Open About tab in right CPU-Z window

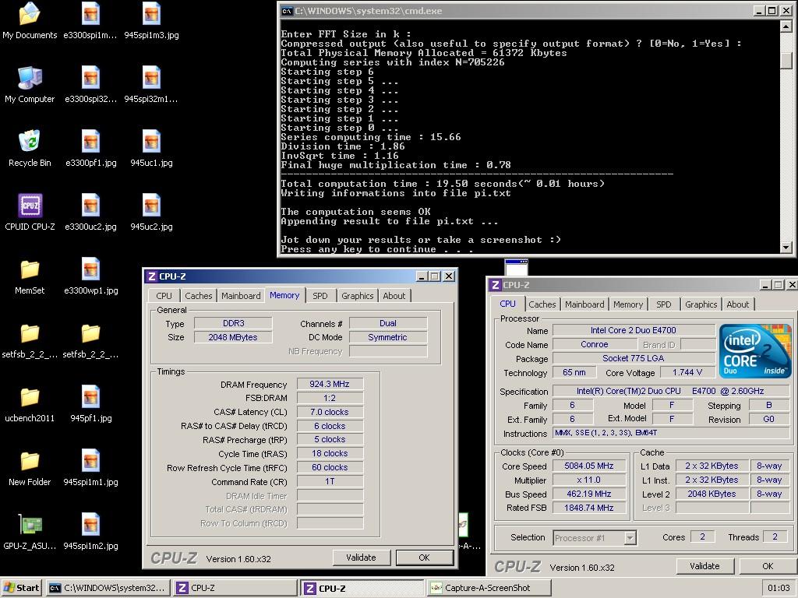click(x=738, y=304)
